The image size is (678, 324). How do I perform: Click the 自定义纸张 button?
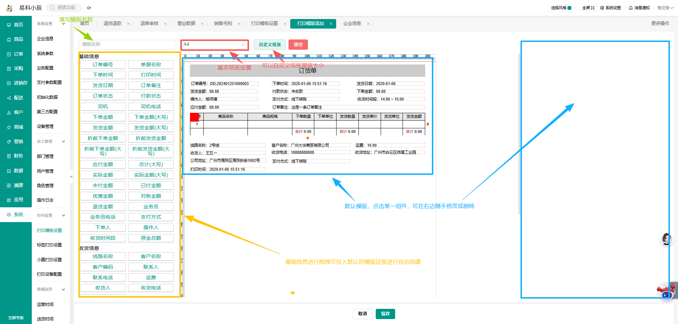[270, 45]
